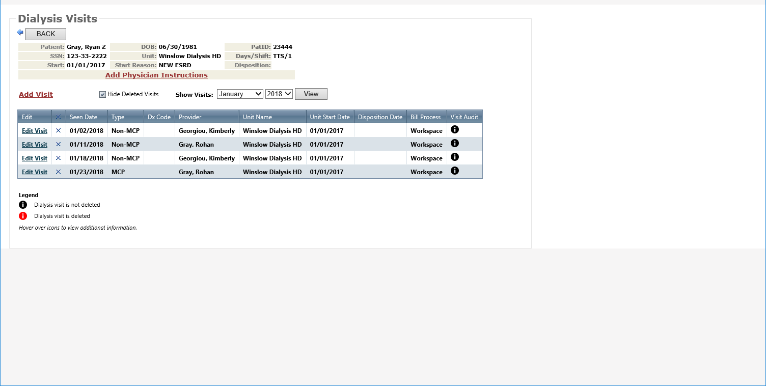
Task: Click audit info icon for 01/11/2018 visit
Action: pos(455,144)
